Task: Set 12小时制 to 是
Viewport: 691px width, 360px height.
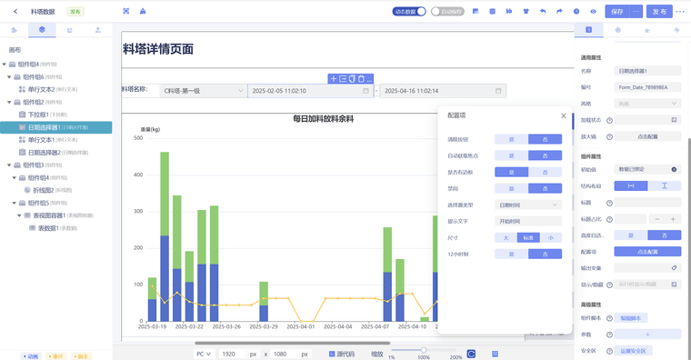Action: tap(511, 255)
